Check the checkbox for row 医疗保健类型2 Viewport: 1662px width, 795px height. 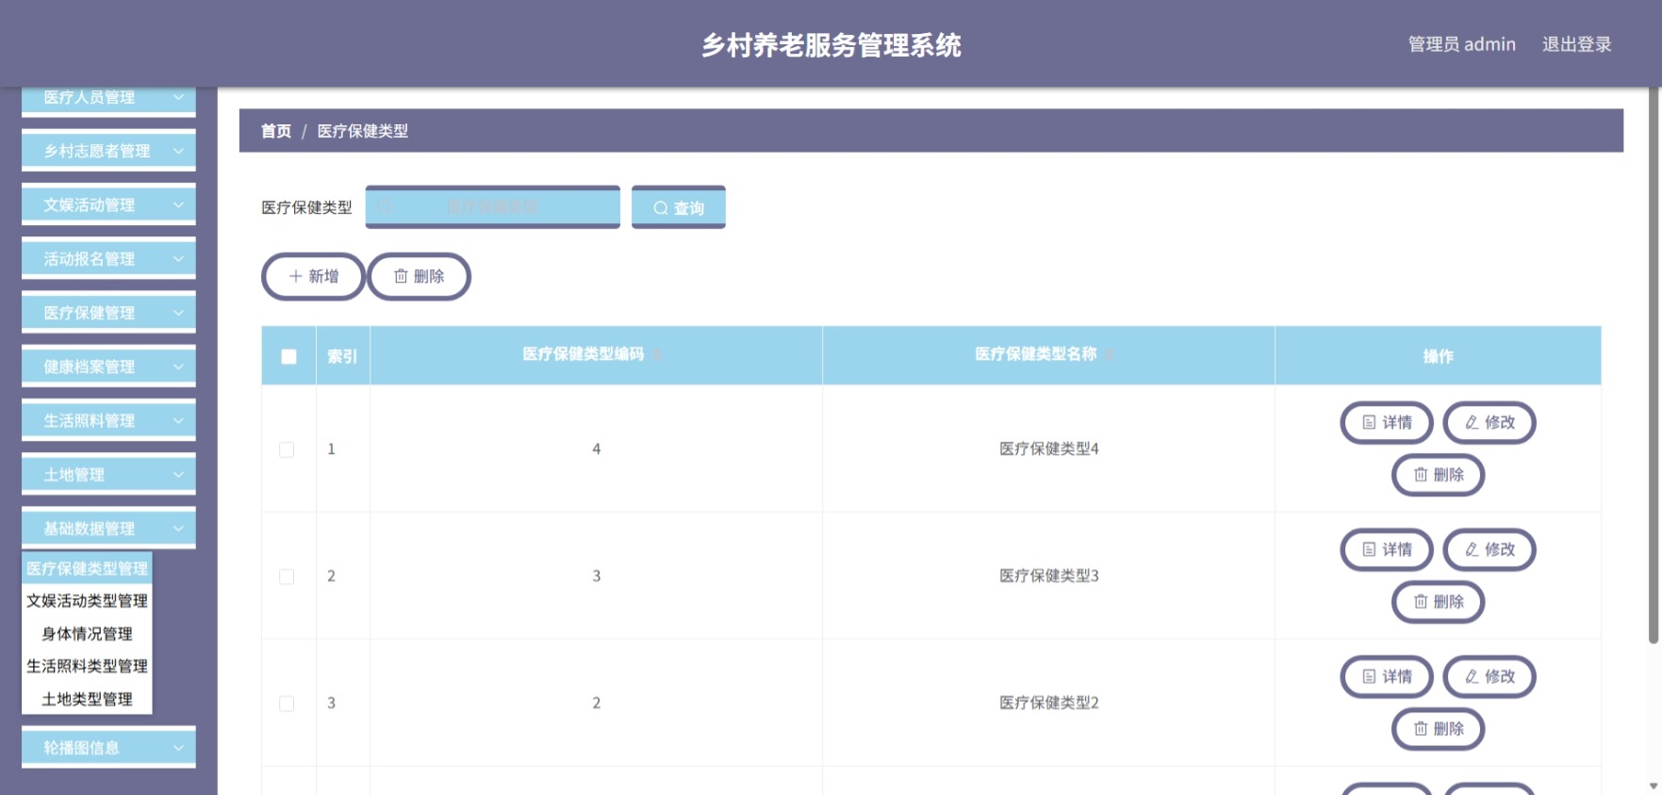[x=287, y=704]
